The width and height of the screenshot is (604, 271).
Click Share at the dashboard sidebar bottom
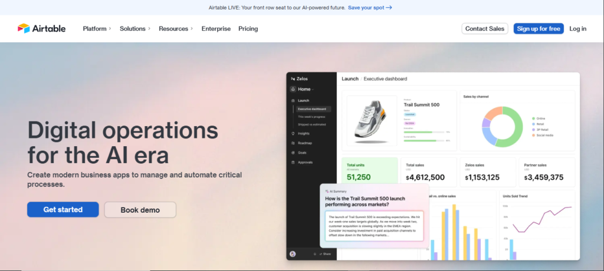click(x=326, y=254)
